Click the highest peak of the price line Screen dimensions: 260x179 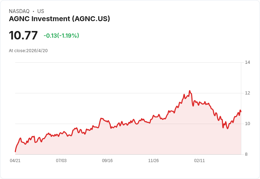pyautogui.click(x=189, y=91)
